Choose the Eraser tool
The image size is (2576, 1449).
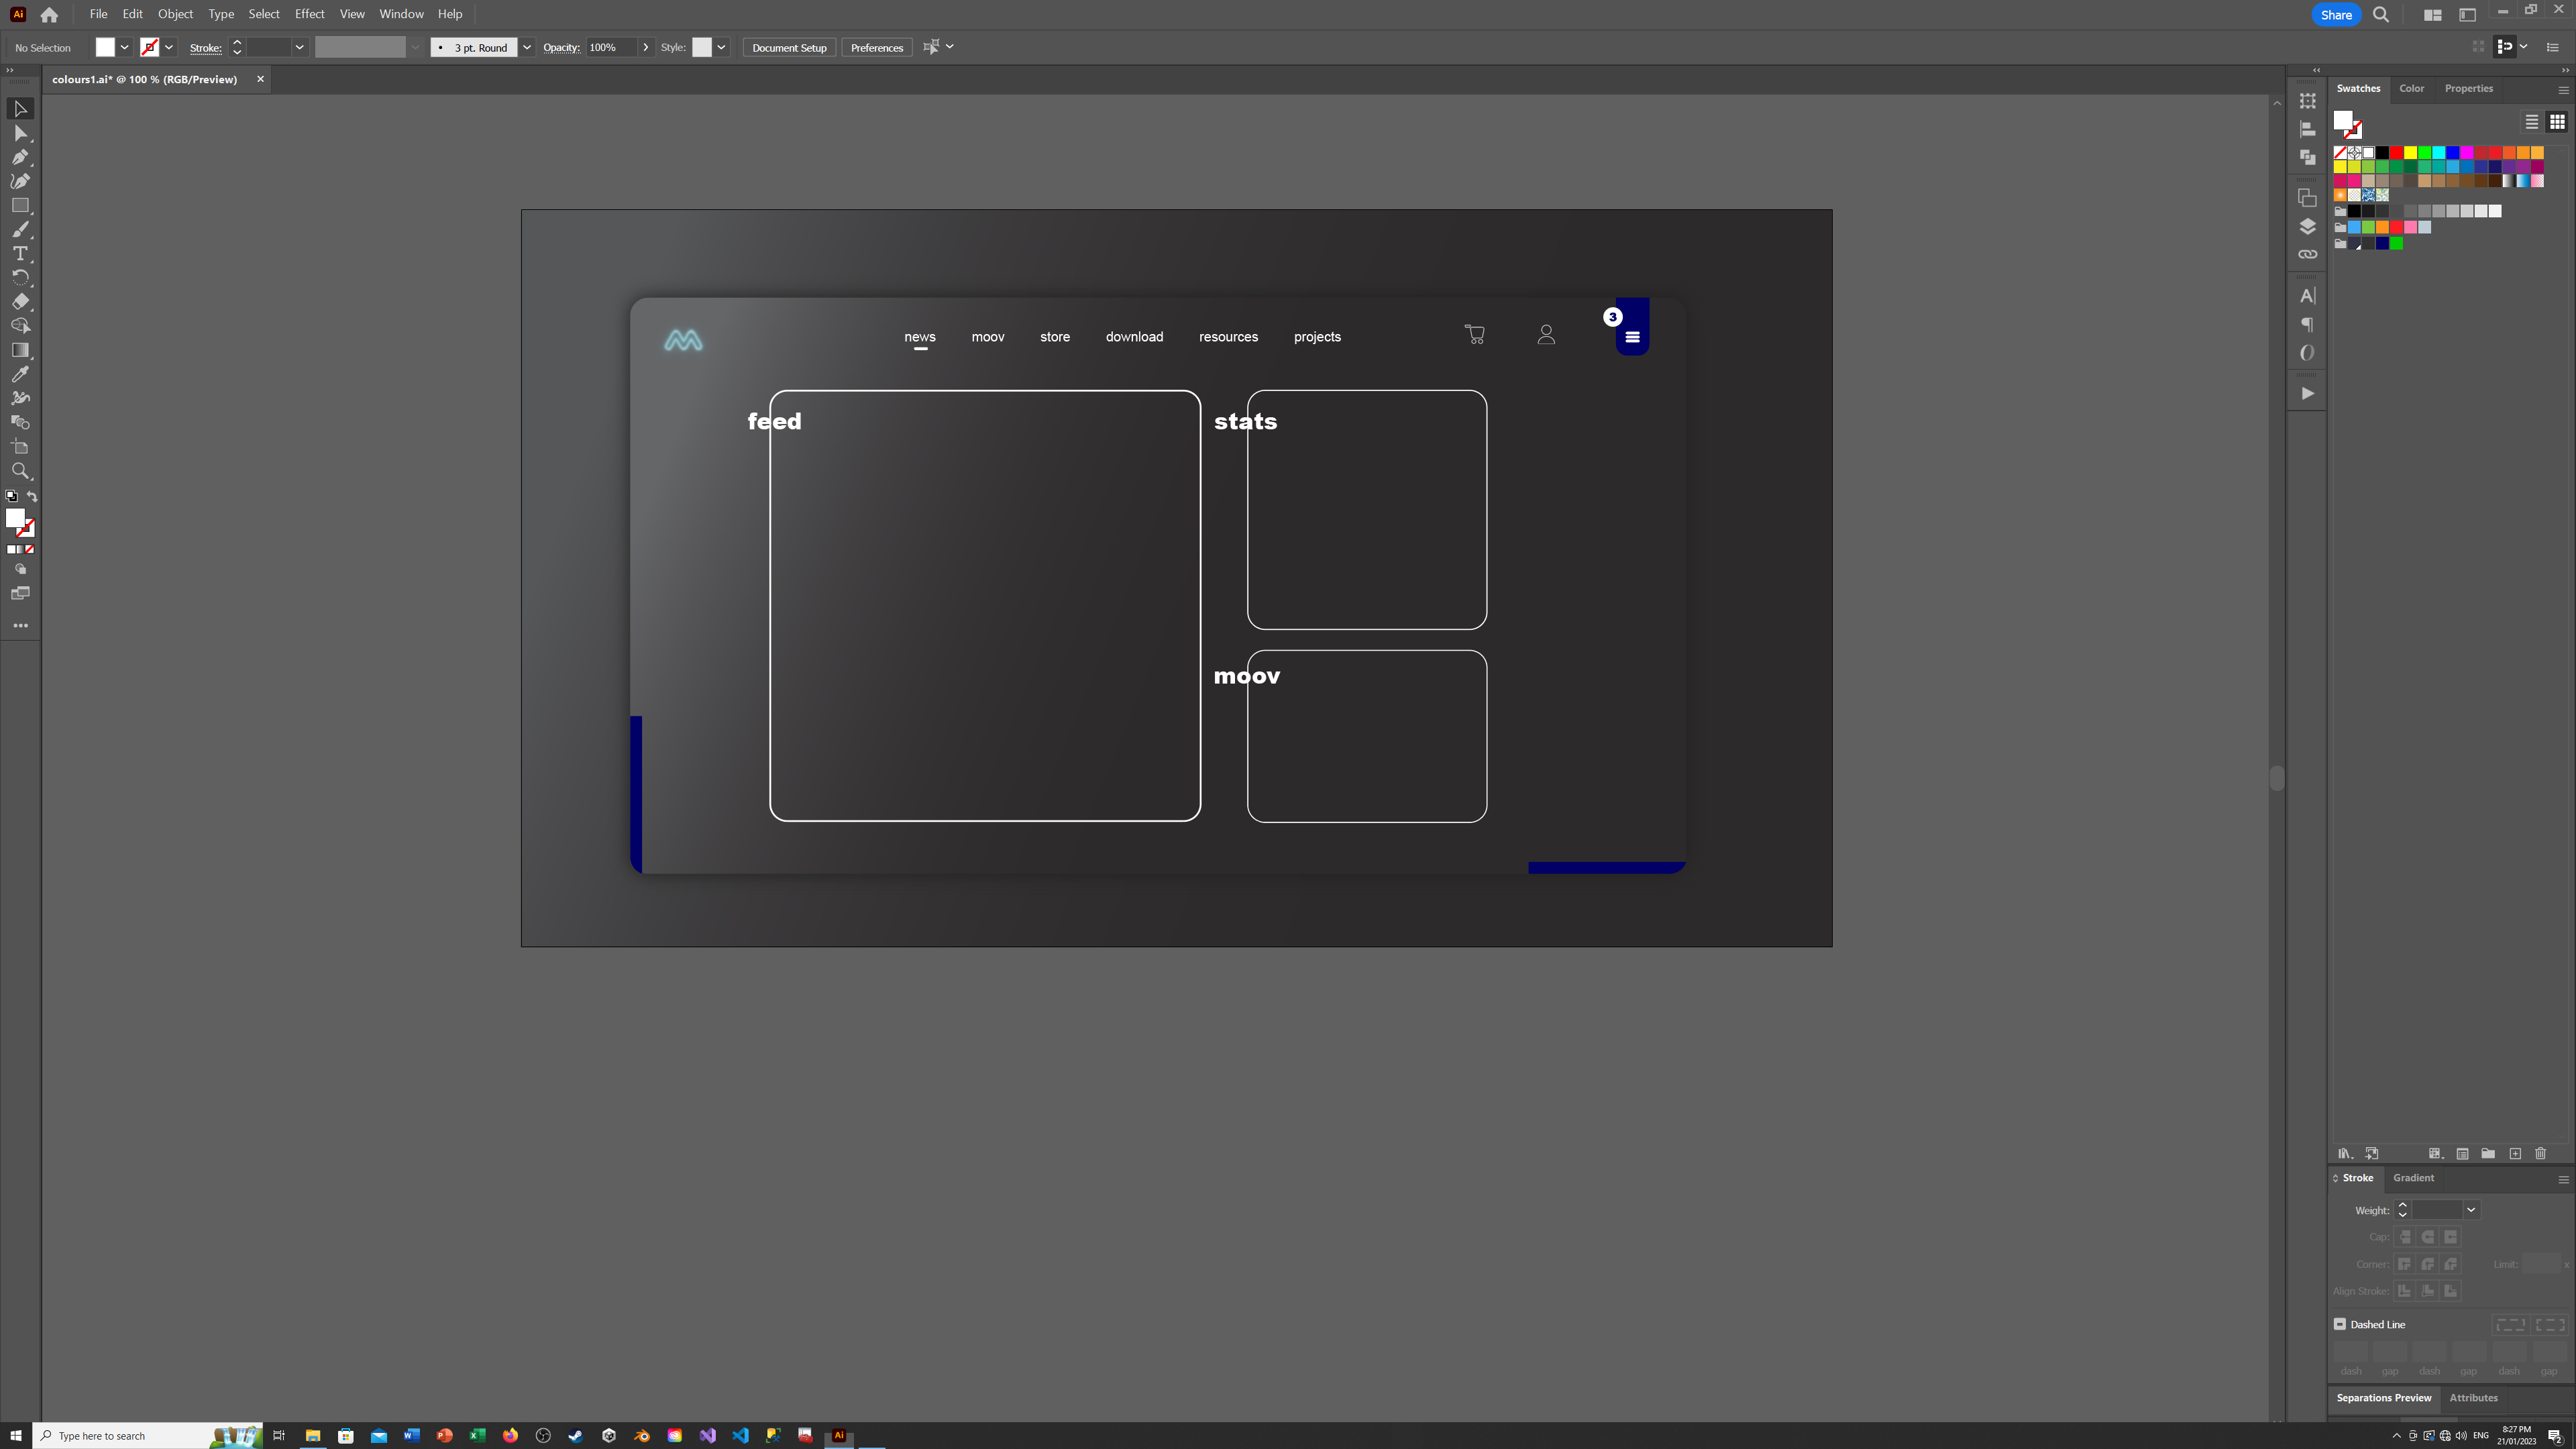pyautogui.click(x=20, y=302)
